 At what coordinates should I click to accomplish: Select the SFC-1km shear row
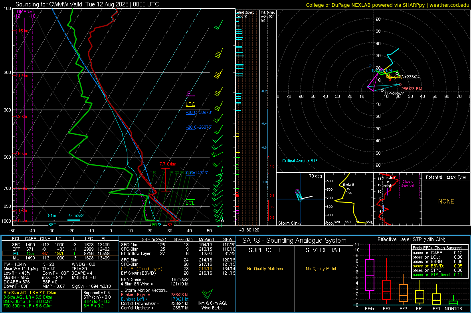178,245
